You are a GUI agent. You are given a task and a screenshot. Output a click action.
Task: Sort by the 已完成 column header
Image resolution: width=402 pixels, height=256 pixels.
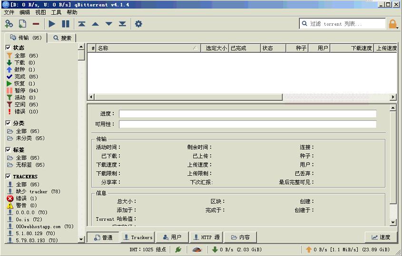pos(244,48)
